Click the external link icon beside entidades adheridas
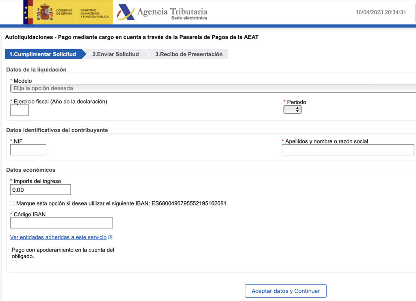The height and width of the screenshot is (301, 416). tap(110, 237)
